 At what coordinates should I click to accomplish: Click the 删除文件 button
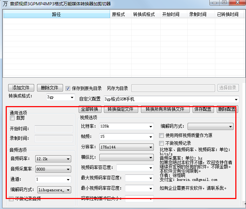click(50, 88)
